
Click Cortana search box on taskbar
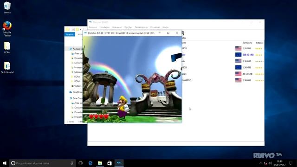click(42, 163)
